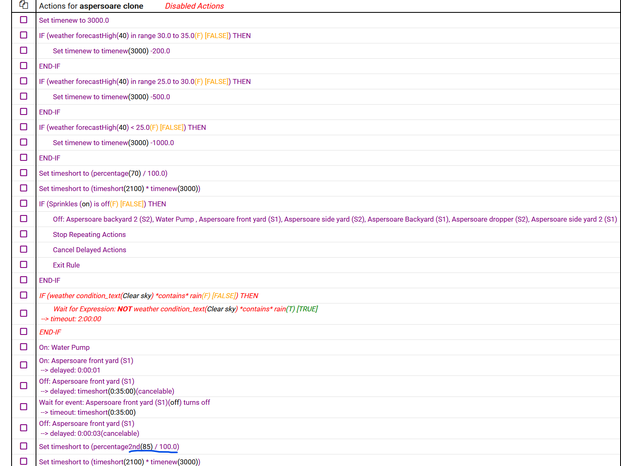
Task: Open Set timeshort to percentage(70) / 100.0
Action: [103, 173]
